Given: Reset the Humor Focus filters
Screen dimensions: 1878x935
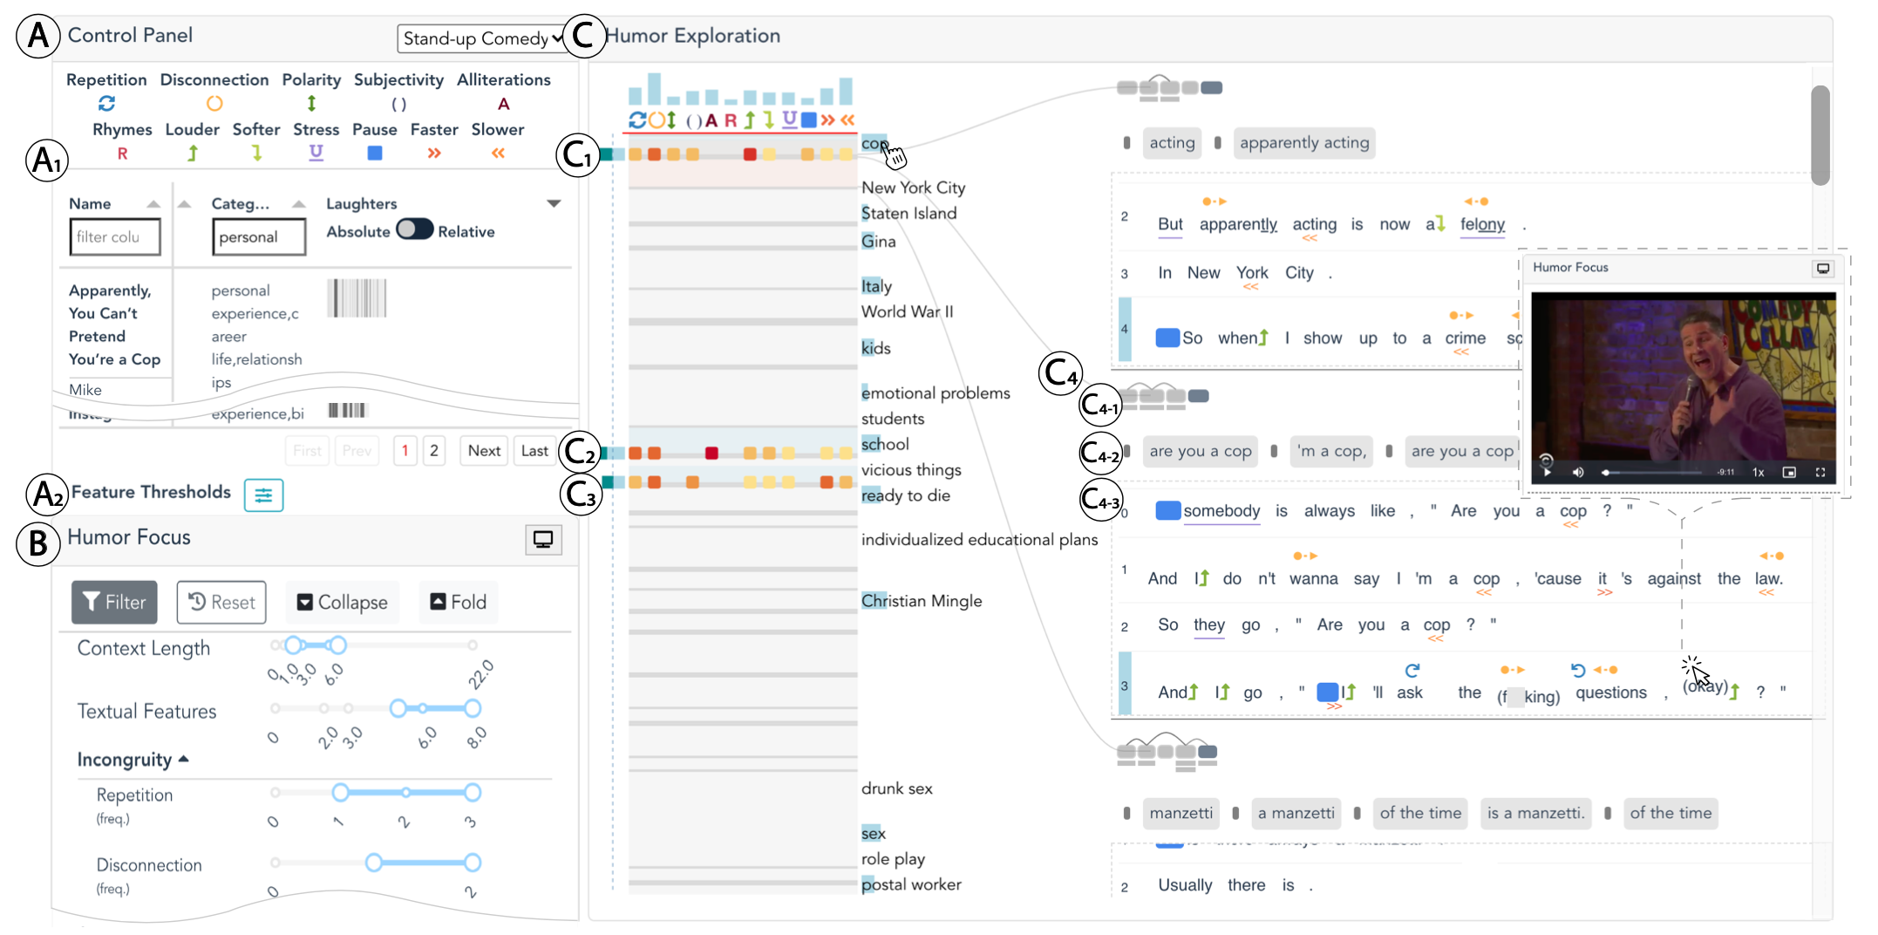Looking at the screenshot, I should click(x=221, y=603).
